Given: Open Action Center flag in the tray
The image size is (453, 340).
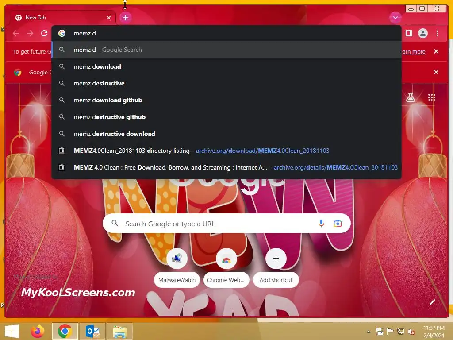Looking at the screenshot, I should pos(390,331).
